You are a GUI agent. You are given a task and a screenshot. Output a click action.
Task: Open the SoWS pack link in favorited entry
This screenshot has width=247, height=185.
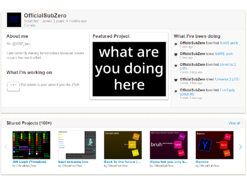pos(229,43)
